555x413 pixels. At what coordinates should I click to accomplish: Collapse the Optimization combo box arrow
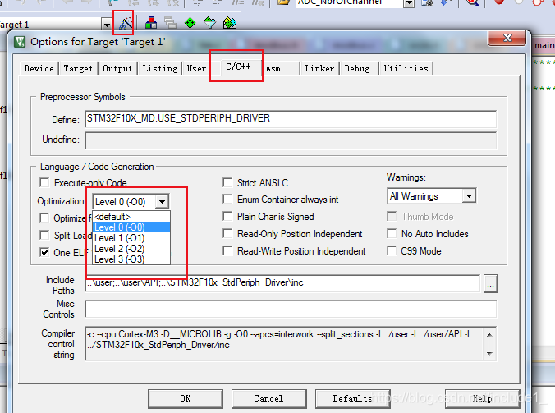coord(162,202)
